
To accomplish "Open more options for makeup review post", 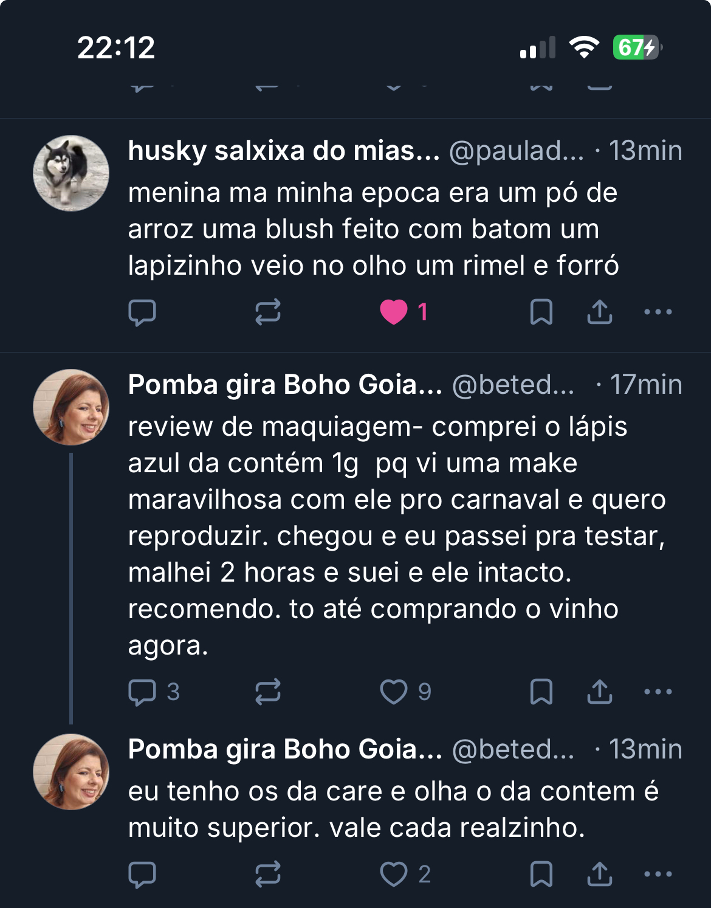I will [658, 692].
